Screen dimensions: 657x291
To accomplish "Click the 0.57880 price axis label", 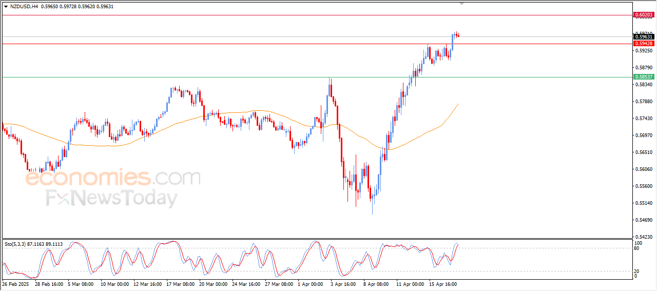I will [x=644, y=102].
